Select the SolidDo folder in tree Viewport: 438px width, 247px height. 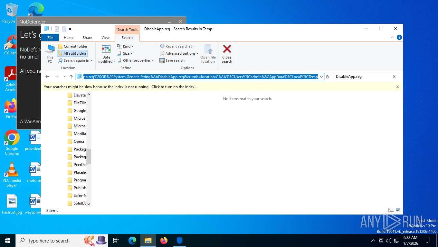click(77, 203)
